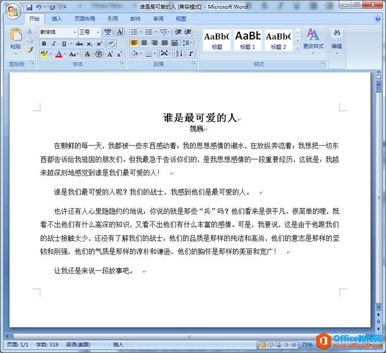The image size is (386, 353).
Task: Click language 英语(美国) in status bar
Action: [78, 344]
